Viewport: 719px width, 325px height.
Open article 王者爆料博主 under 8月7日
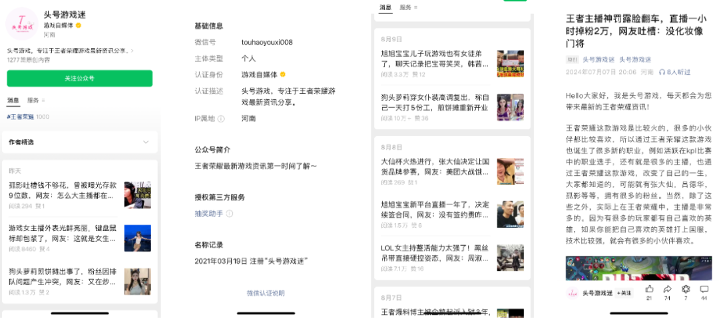click(x=435, y=312)
